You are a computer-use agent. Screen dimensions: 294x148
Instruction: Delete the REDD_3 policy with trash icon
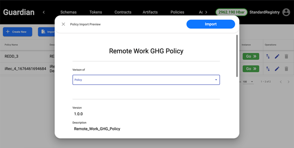tap(286, 56)
